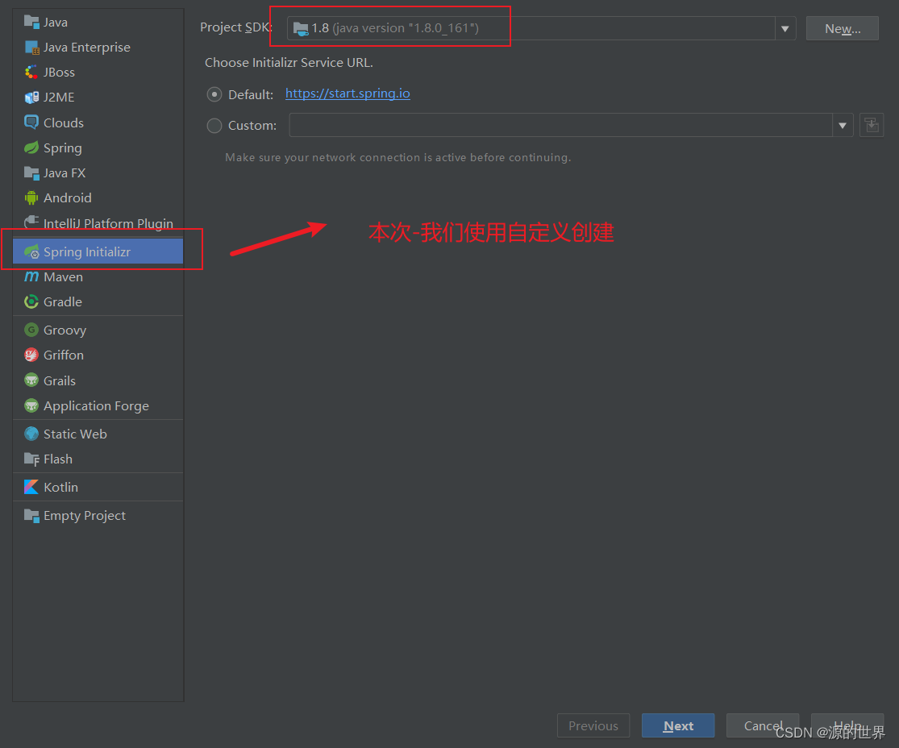
Task: Select the Default service URL radio button
Action: pyautogui.click(x=214, y=94)
